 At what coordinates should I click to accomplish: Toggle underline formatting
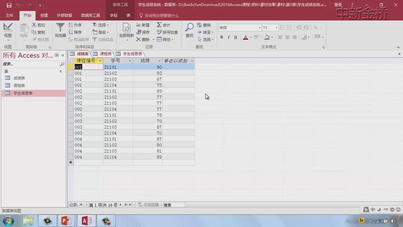236,37
